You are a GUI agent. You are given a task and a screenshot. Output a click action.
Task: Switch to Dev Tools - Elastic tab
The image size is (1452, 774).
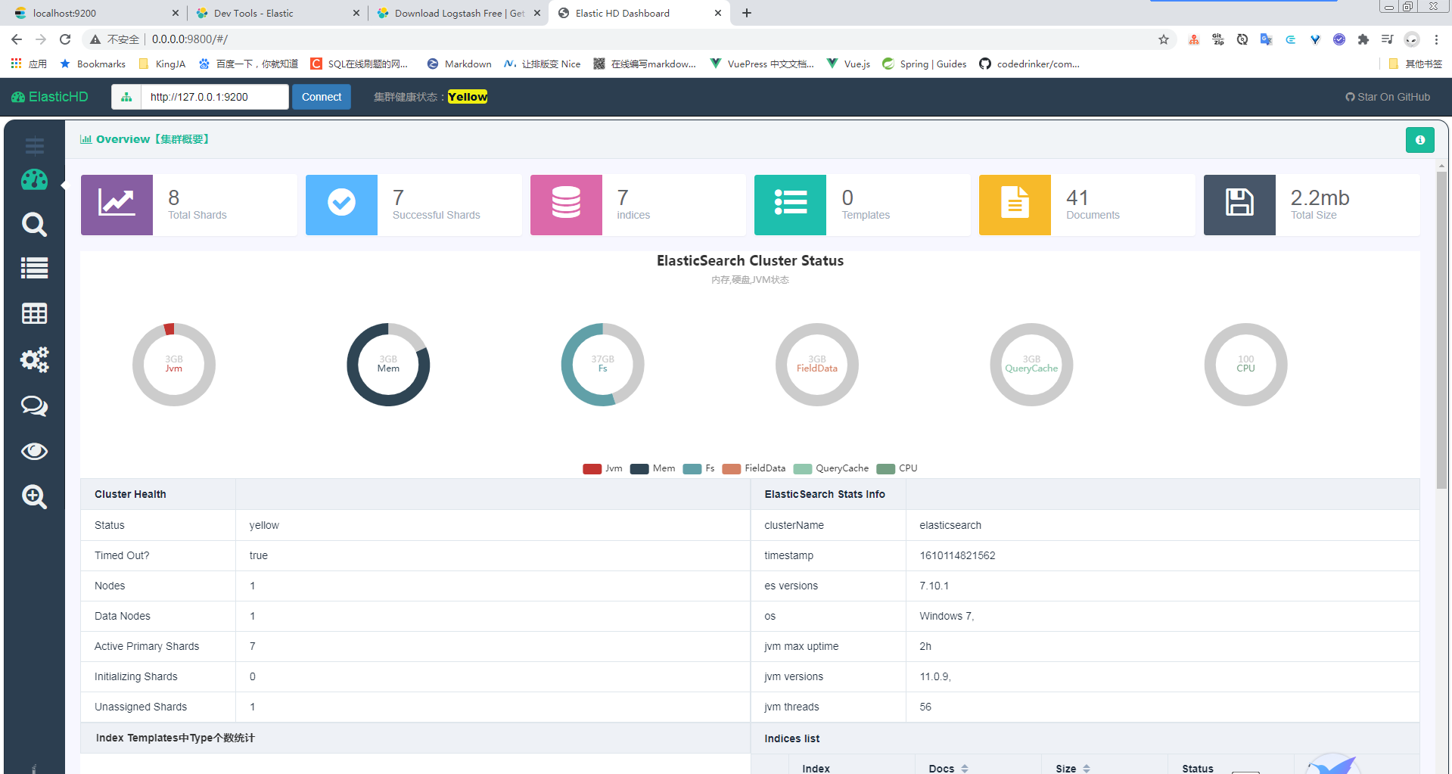pyautogui.click(x=277, y=13)
